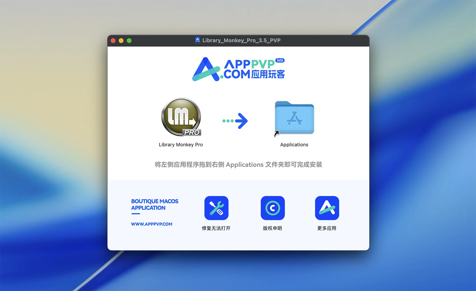
Task: Click the disk image icon in title bar
Action: [197, 40]
